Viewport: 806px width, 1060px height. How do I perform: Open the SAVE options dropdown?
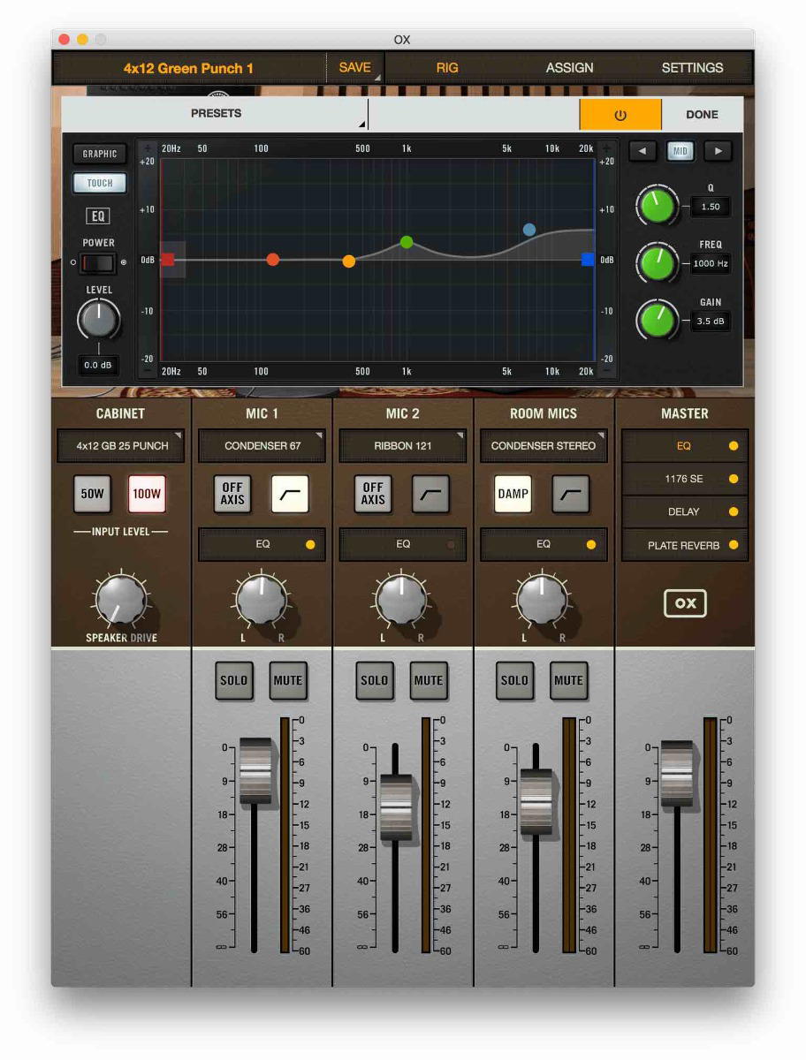(x=355, y=67)
